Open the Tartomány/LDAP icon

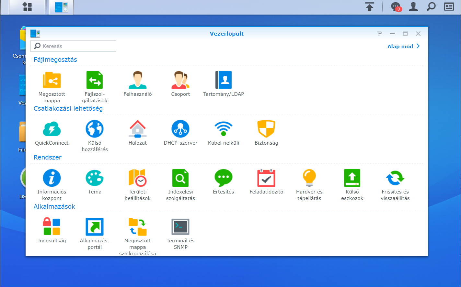coord(224,80)
